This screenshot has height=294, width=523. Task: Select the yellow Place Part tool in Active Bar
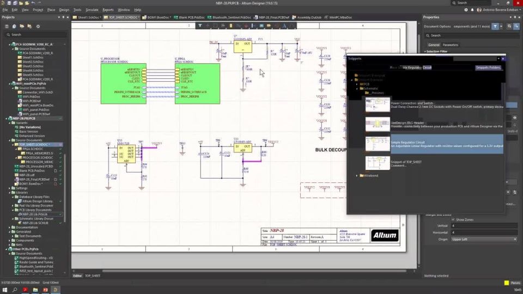click(230, 26)
